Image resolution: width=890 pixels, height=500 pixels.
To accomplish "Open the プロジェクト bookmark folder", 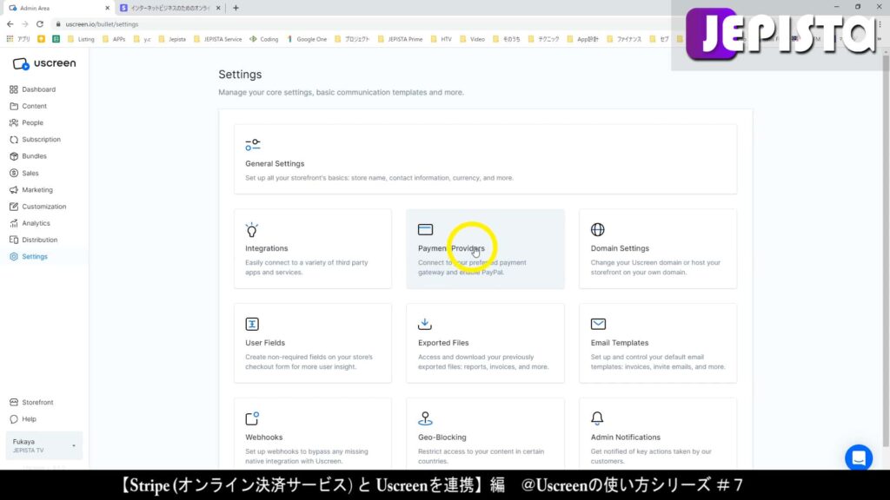I will (352, 39).
